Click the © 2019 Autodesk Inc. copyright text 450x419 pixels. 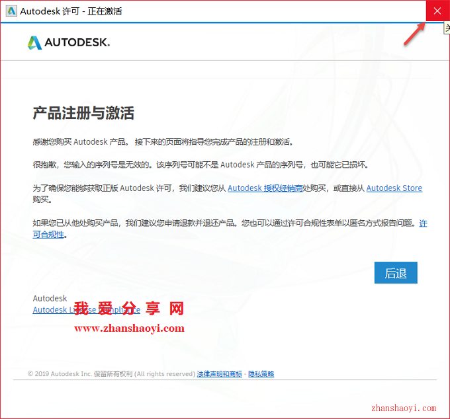[x=111, y=373]
